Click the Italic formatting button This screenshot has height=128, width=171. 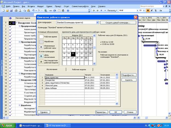point(152,10)
